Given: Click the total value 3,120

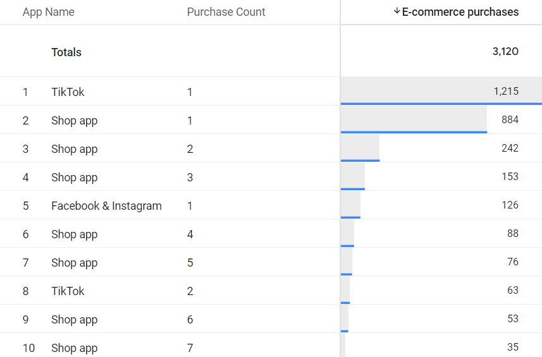Looking at the screenshot, I should 505,51.
